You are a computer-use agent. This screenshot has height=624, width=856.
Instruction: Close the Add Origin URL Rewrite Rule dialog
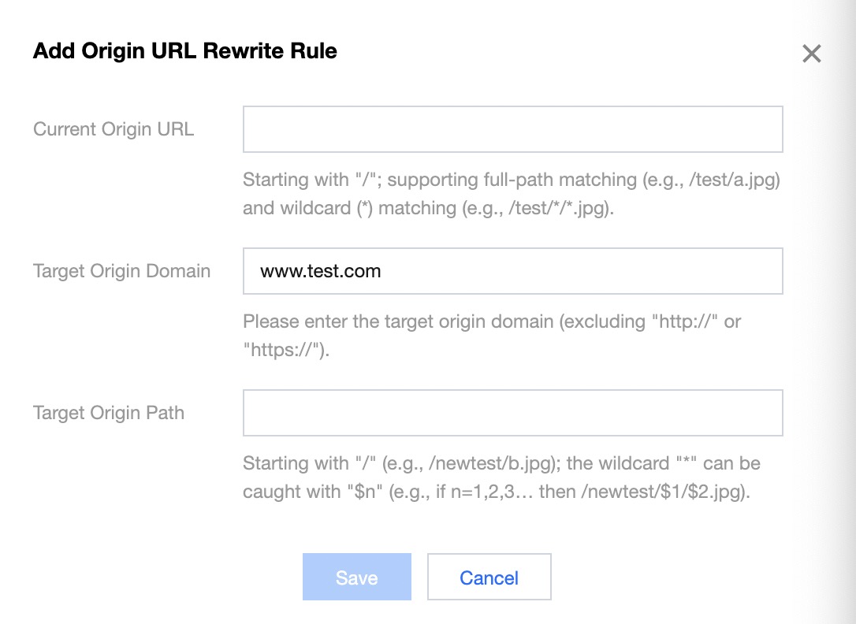coord(811,54)
